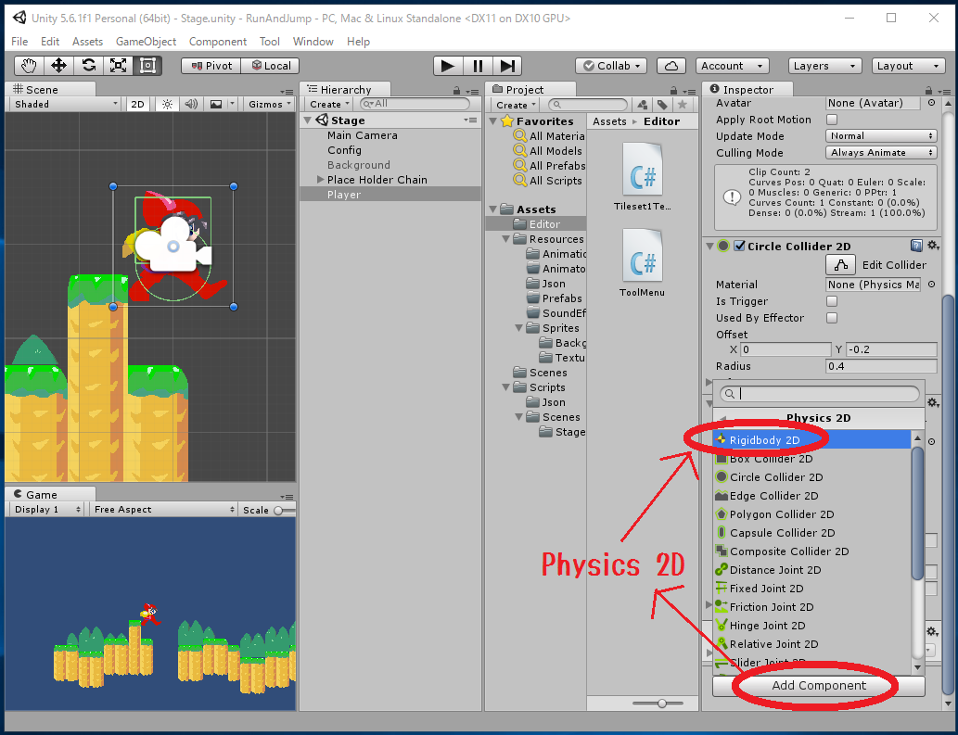Open the Component menu
958x735 pixels.
218,42
